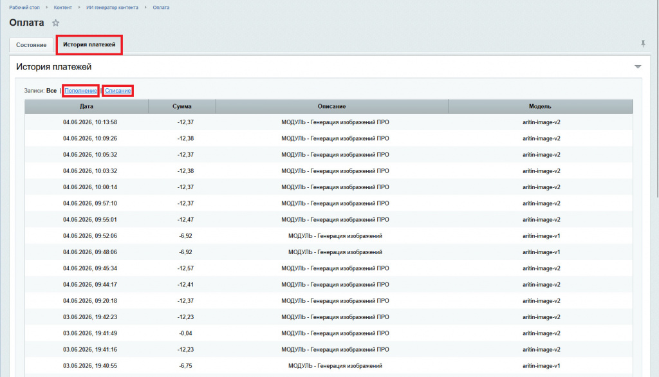The height and width of the screenshot is (377, 659).
Task: Click description in the 10:13:58 row
Action: click(335, 122)
